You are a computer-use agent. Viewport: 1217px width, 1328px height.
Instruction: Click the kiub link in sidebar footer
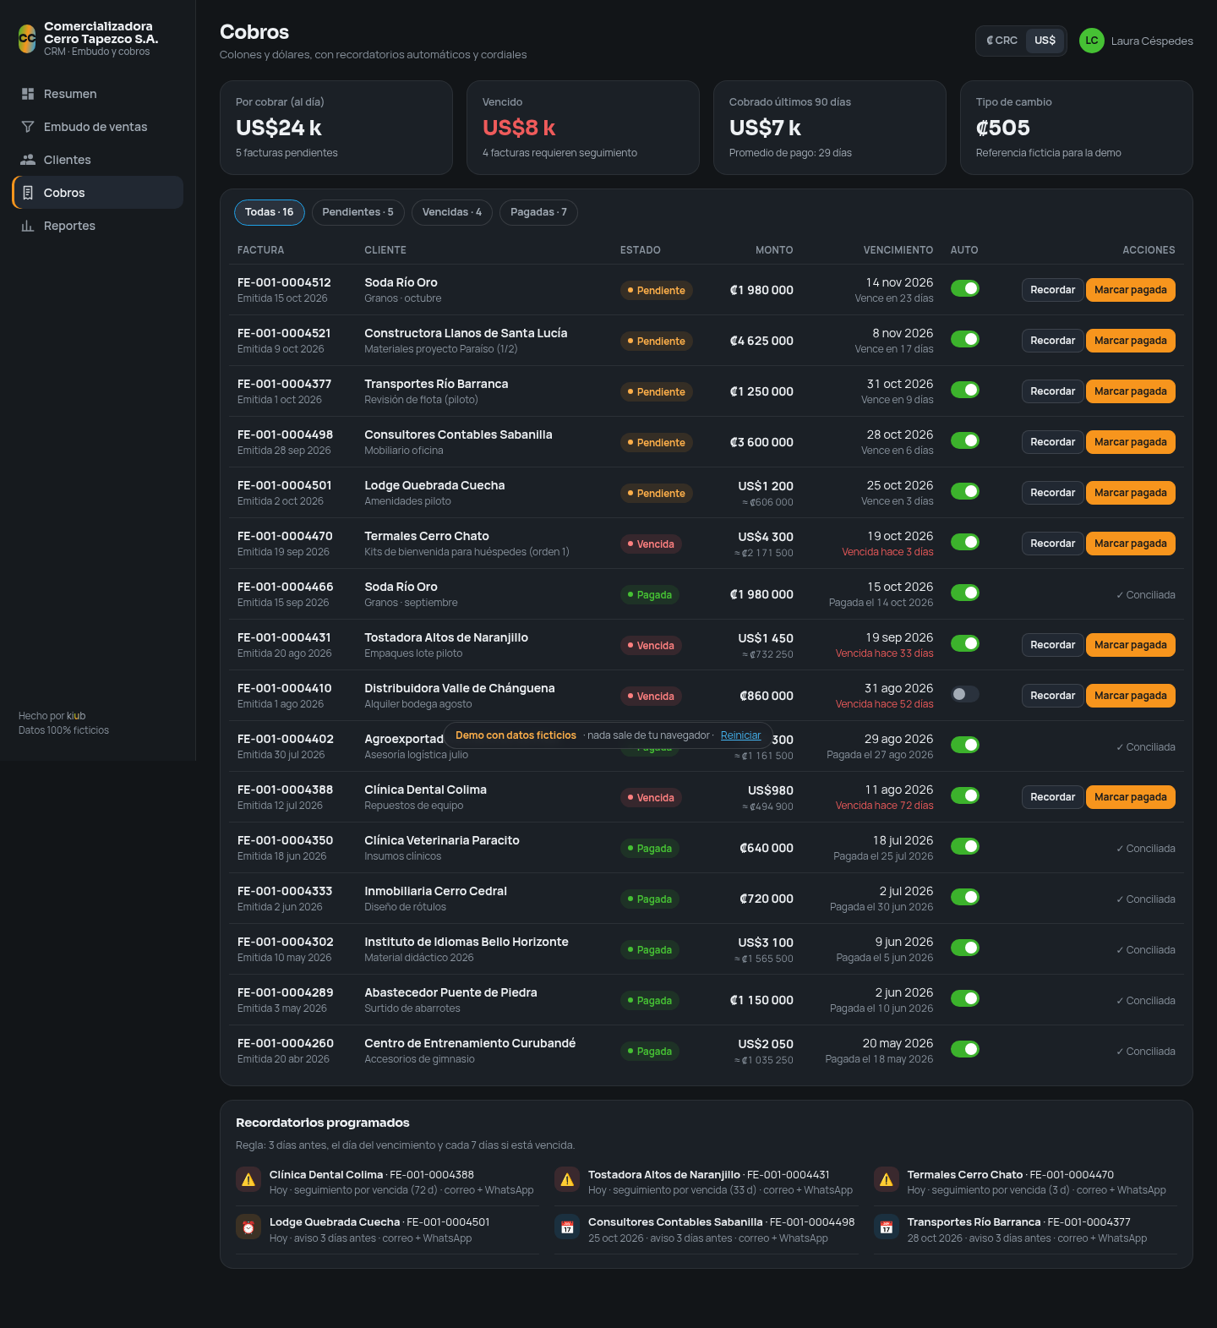click(76, 716)
